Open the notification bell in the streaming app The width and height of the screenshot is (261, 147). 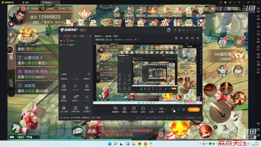(x=192, y=38)
